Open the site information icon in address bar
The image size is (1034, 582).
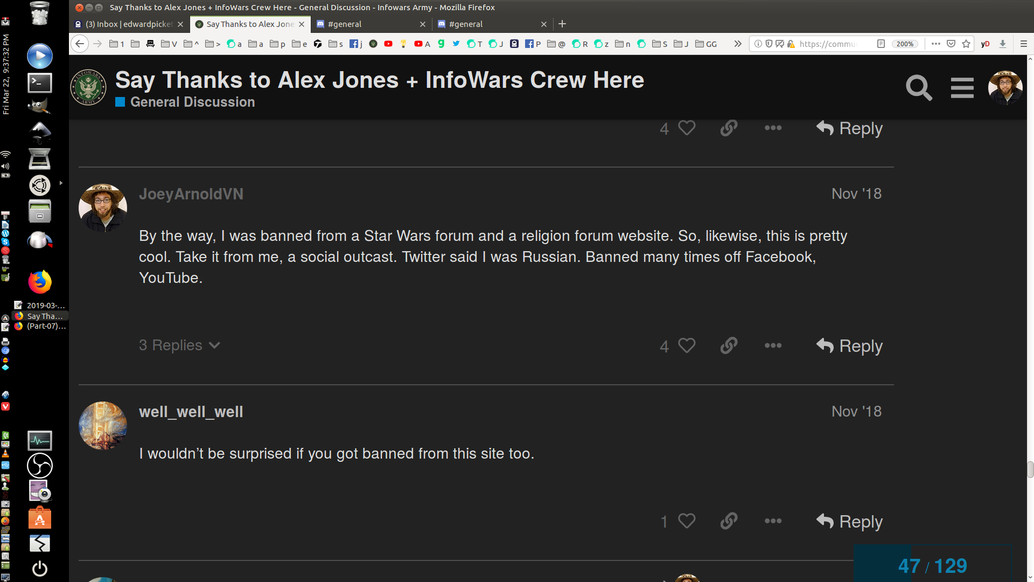coord(758,44)
